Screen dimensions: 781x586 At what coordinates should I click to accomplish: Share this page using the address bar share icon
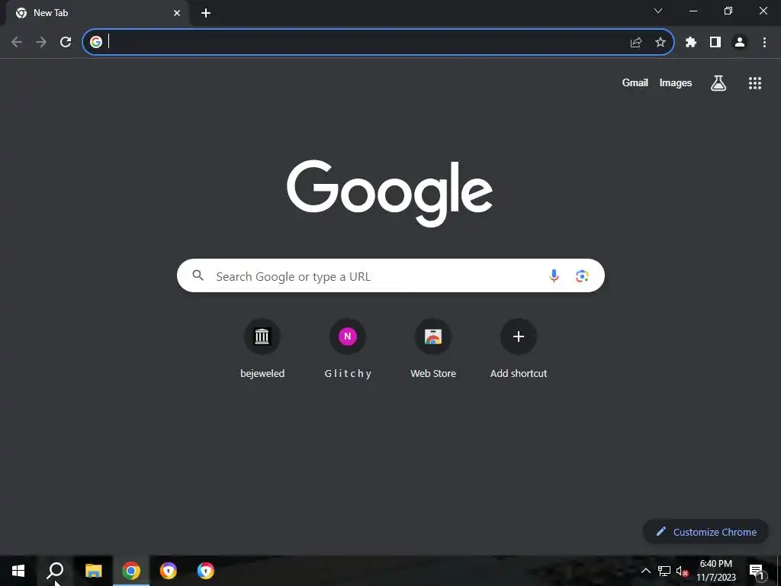click(x=635, y=43)
